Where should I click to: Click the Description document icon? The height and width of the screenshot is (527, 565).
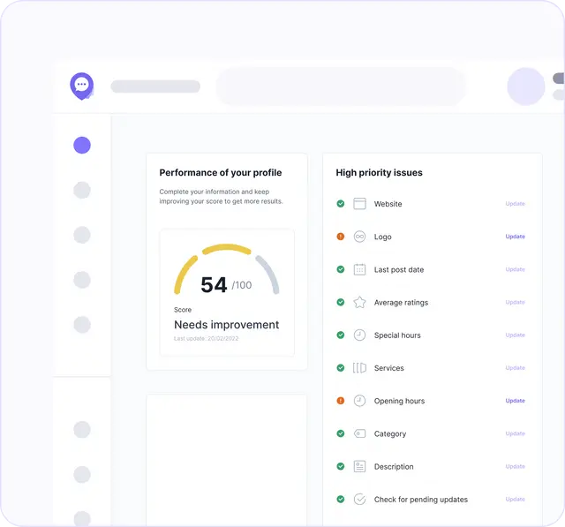click(359, 466)
